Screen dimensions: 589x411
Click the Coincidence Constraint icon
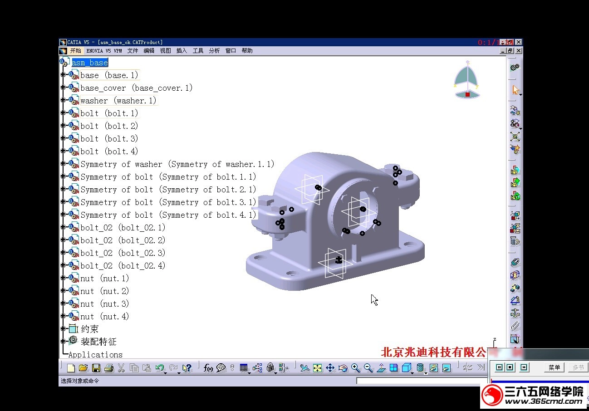[x=515, y=263]
